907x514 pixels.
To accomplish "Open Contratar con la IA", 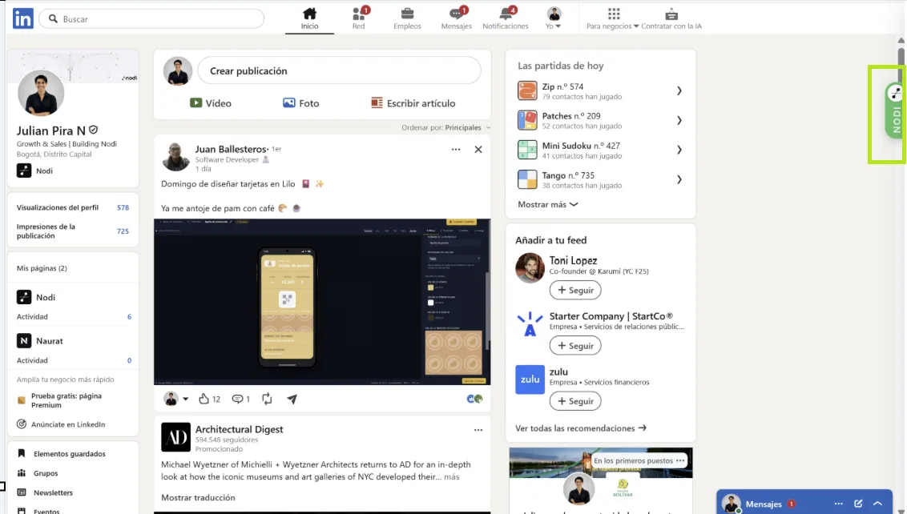I will (671, 18).
